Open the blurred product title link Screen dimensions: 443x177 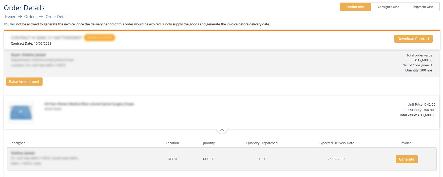(x=89, y=104)
